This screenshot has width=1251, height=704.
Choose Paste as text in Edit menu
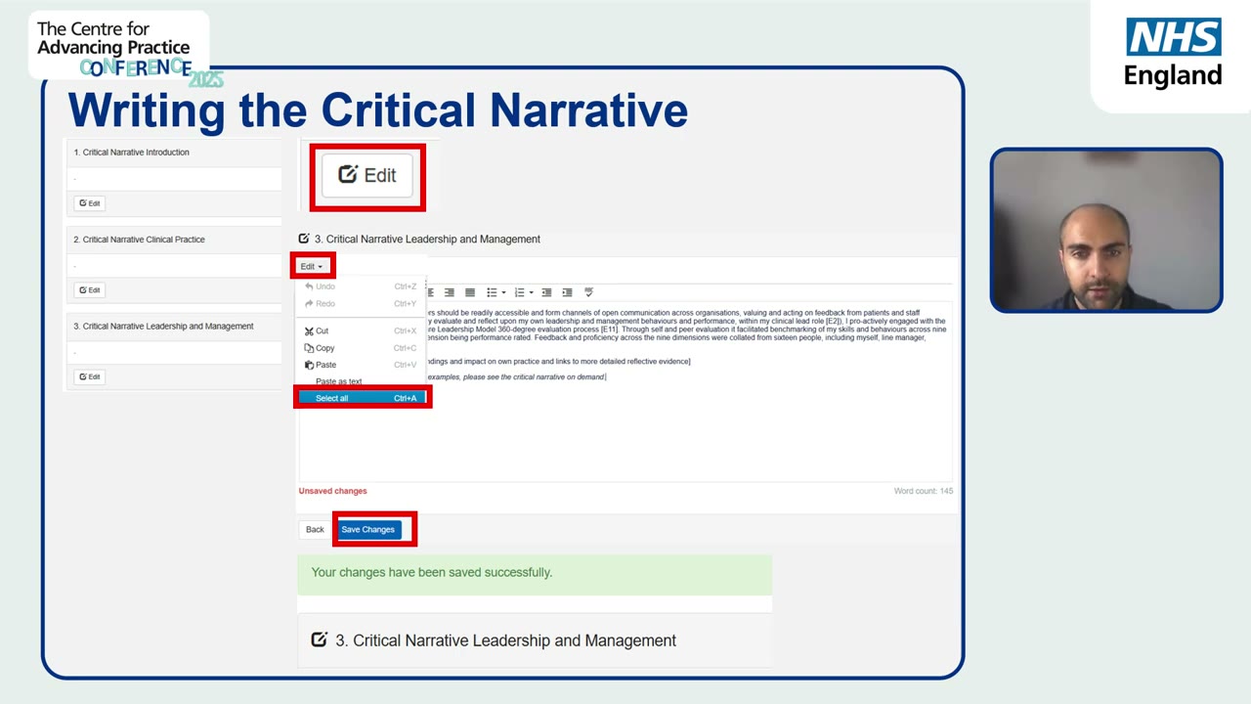click(361, 381)
